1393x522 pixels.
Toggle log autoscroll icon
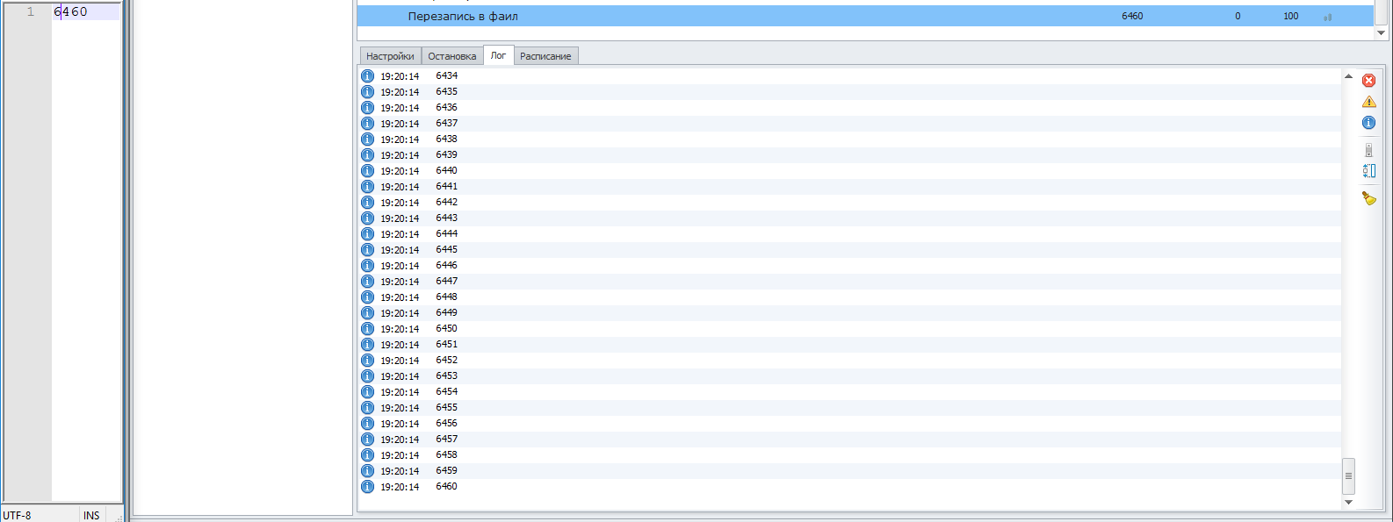pyautogui.click(x=1368, y=150)
